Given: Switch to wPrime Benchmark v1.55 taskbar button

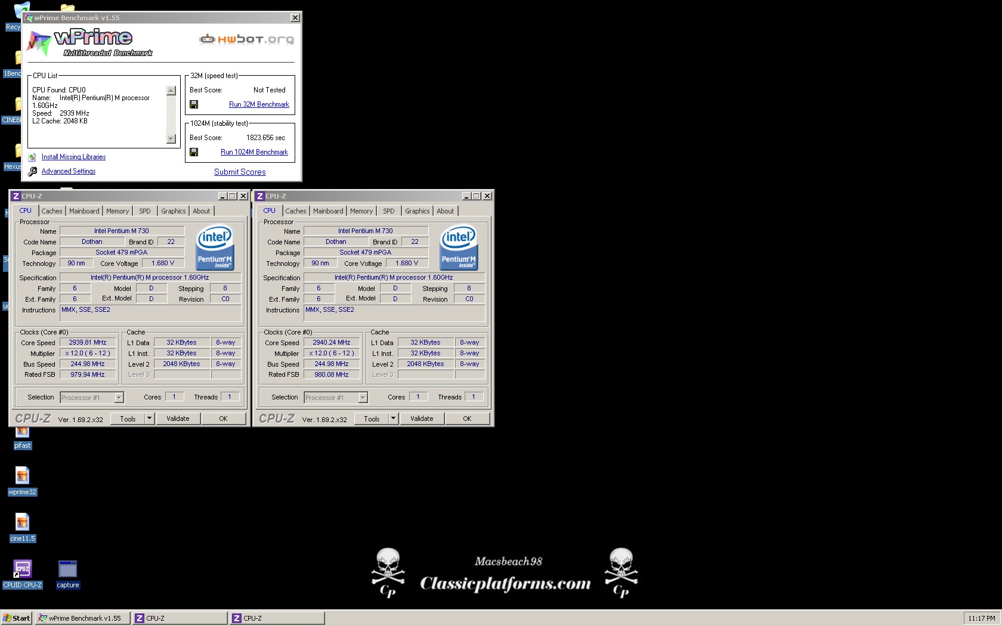Looking at the screenshot, I should tap(82, 618).
